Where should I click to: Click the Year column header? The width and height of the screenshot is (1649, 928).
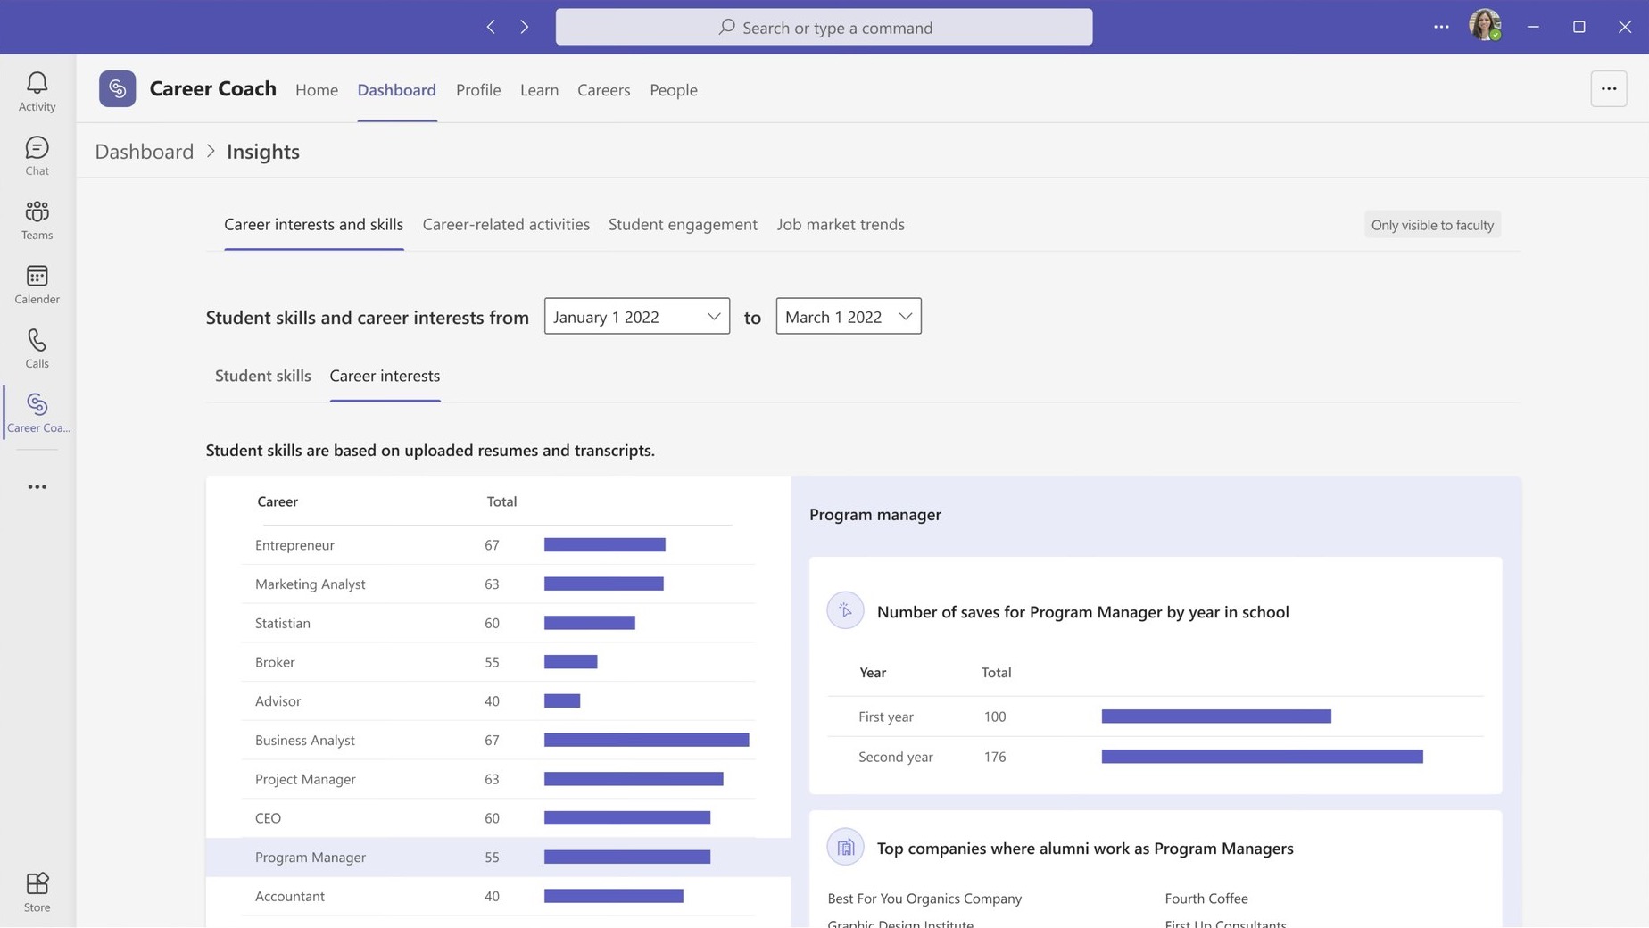pyautogui.click(x=872, y=673)
